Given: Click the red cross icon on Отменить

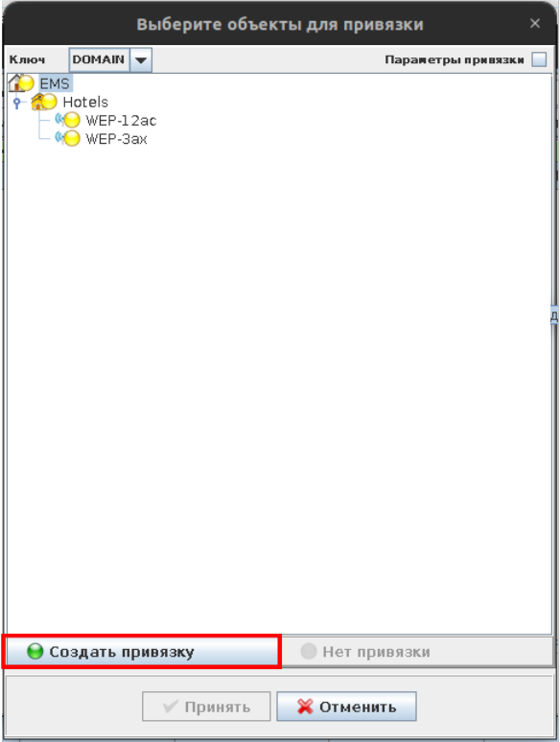Looking at the screenshot, I should 305,707.
